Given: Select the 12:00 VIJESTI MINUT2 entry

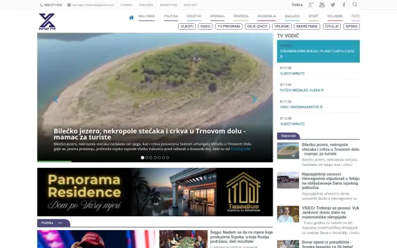Looking at the screenshot, I should [x=318, y=121].
